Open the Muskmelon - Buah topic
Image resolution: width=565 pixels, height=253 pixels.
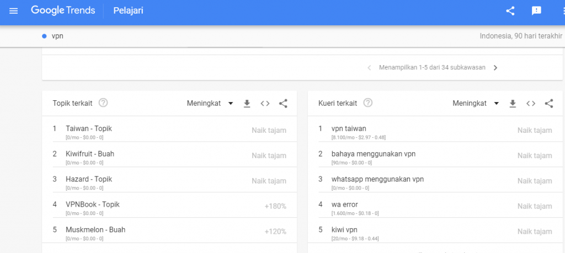coord(95,230)
